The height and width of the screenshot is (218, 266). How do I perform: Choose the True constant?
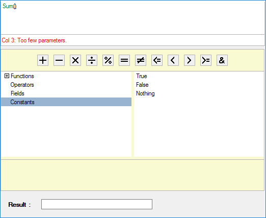point(142,76)
